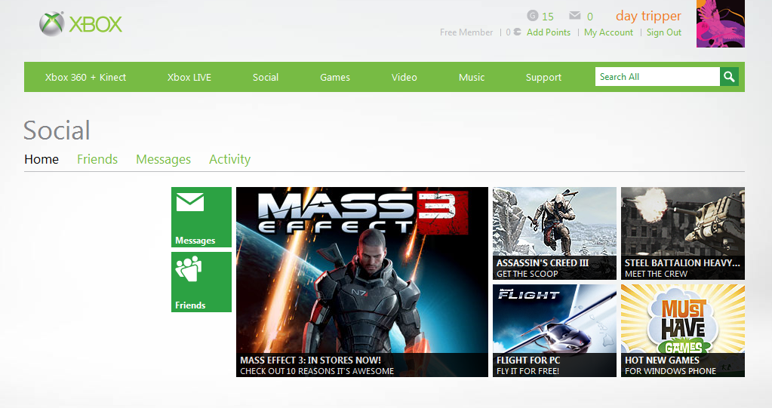The image size is (772, 408).
Task: Open the day tripper avatar picture
Action: pyautogui.click(x=720, y=23)
